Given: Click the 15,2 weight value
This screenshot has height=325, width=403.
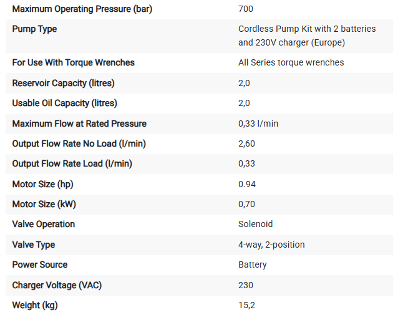Looking at the screenshot, I should (x=246, y=305).
